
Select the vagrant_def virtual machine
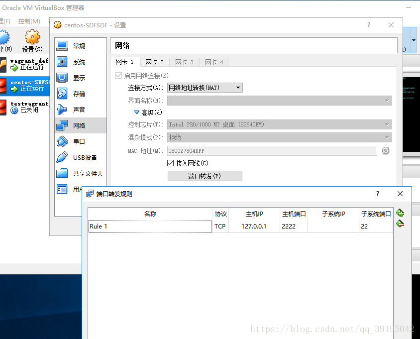tap(25, 64)
